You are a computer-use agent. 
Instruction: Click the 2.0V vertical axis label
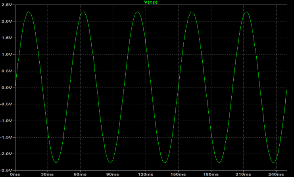click(8, 21)
